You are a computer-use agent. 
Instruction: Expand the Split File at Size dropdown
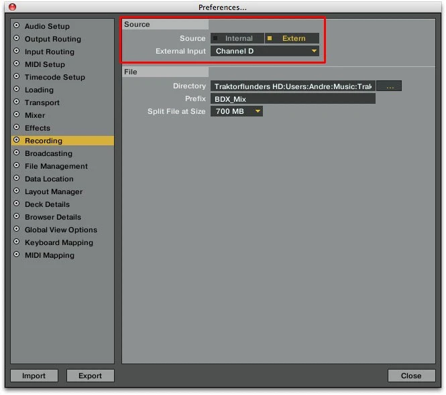coord(237,112)
